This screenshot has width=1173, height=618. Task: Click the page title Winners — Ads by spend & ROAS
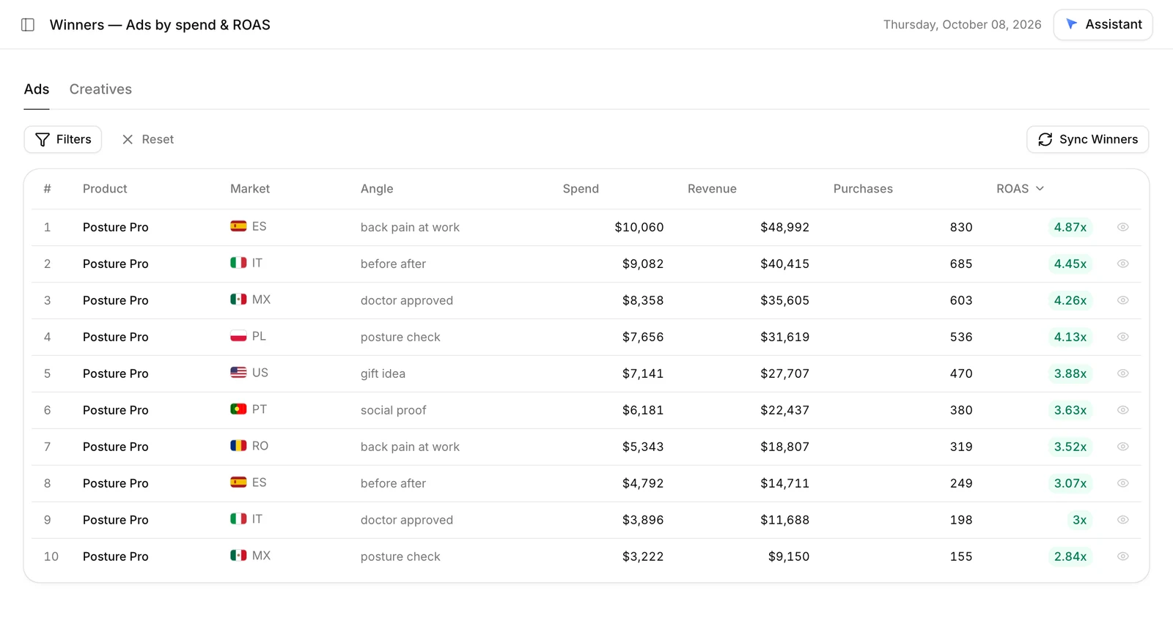click(160, 25)
